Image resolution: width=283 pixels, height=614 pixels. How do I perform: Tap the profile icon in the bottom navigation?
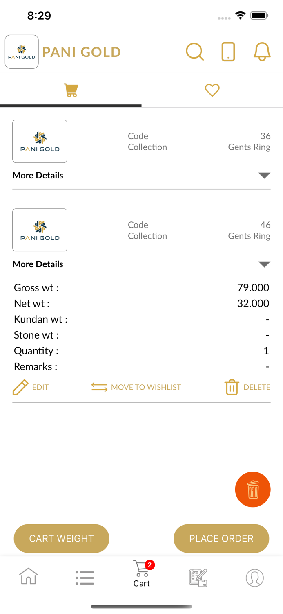255,577
